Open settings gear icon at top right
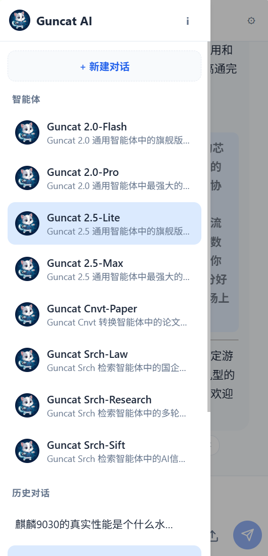The height and width of the screenshot is (556, 268). pos(251,21)
